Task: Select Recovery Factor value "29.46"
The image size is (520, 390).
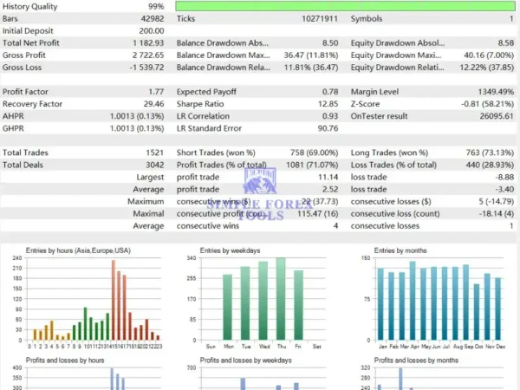Action: [153, 104]
